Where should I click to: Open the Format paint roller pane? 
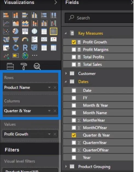click(x=24, y=66)
